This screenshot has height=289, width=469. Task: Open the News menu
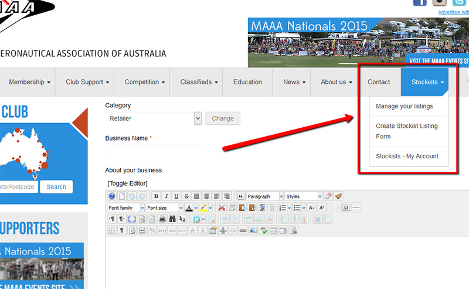pos(294,82)
